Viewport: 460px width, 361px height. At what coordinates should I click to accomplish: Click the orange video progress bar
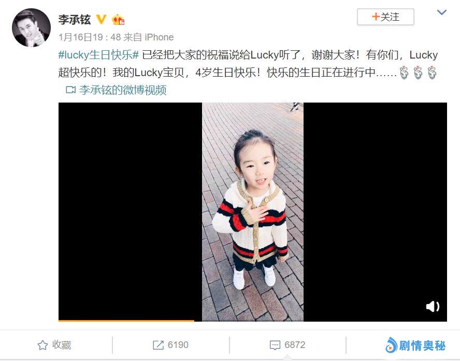(x=126, y=321)
